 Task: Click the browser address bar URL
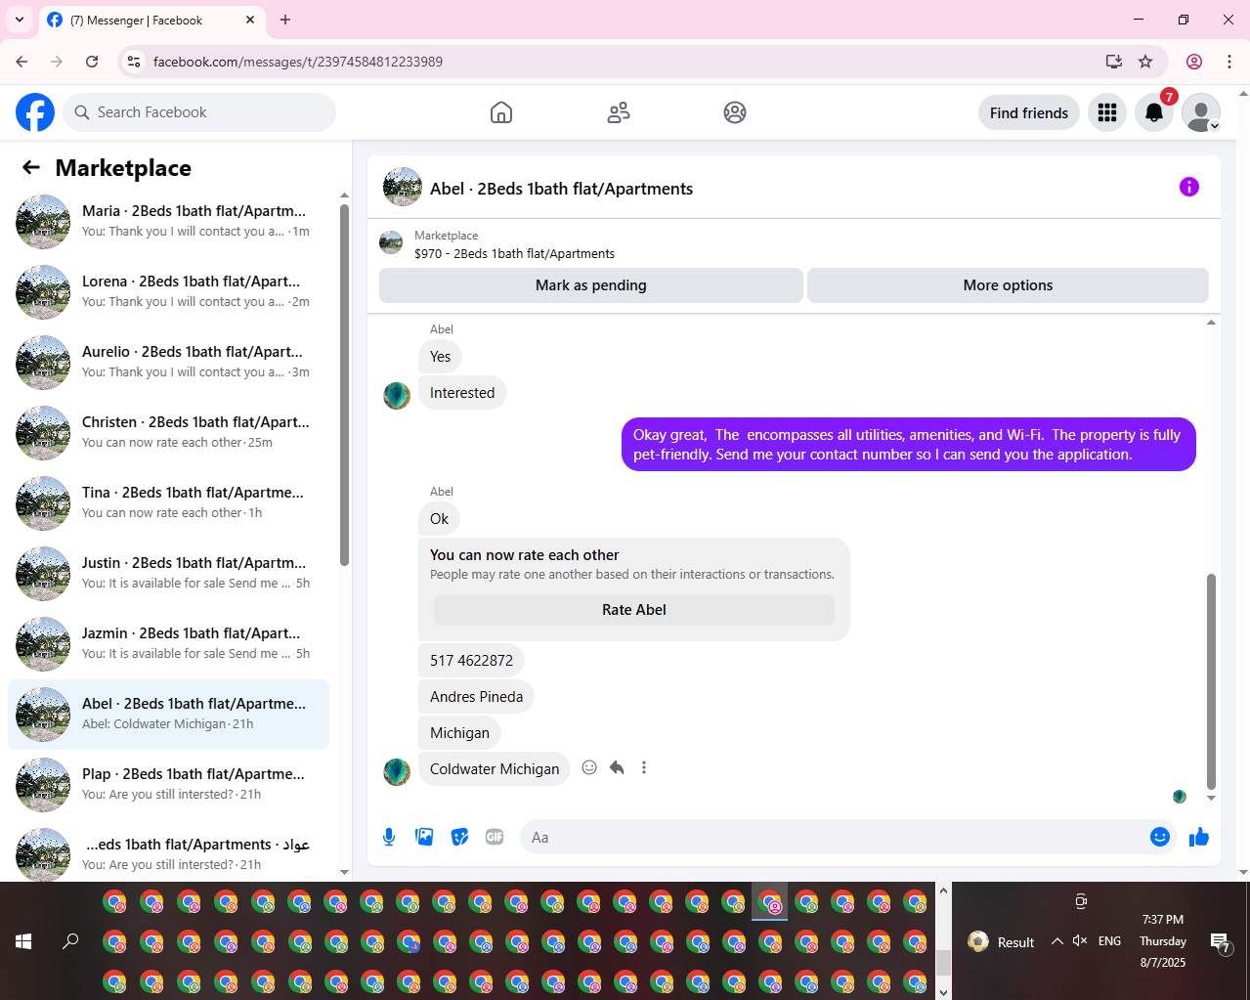tap(298, 62)
